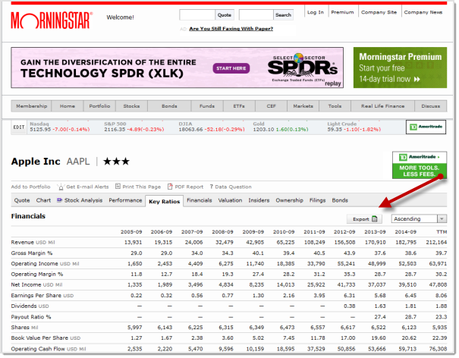
Task: Switch to the Quote tab
Action: point(22,200)
